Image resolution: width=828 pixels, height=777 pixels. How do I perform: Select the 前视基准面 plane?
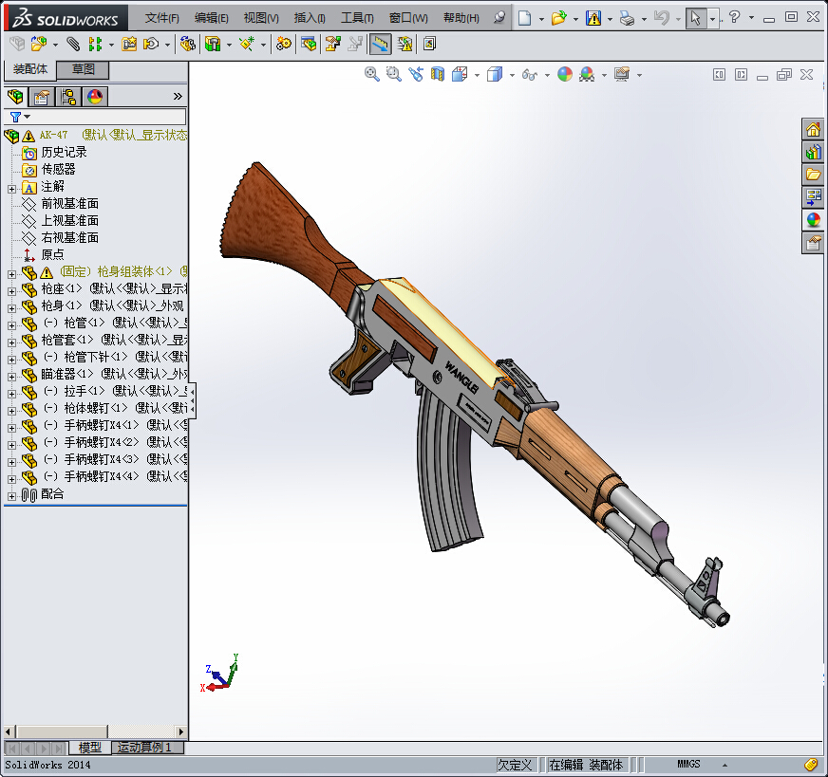[x=69, y=204]
